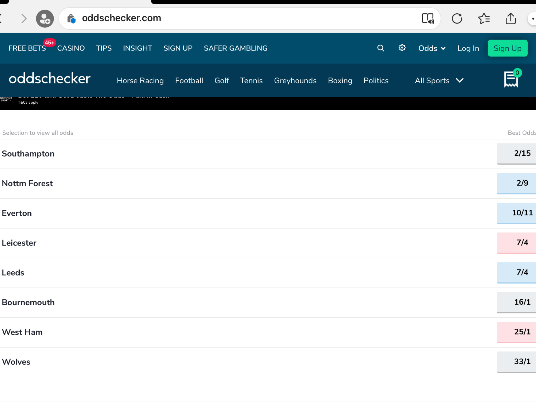Select Leeds best odds 7/4
This screenshot has width=536, height=402.
(516, 273)
